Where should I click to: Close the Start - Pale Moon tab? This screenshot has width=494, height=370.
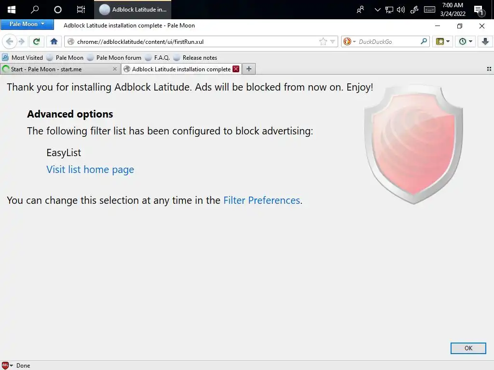coord(115,69)
